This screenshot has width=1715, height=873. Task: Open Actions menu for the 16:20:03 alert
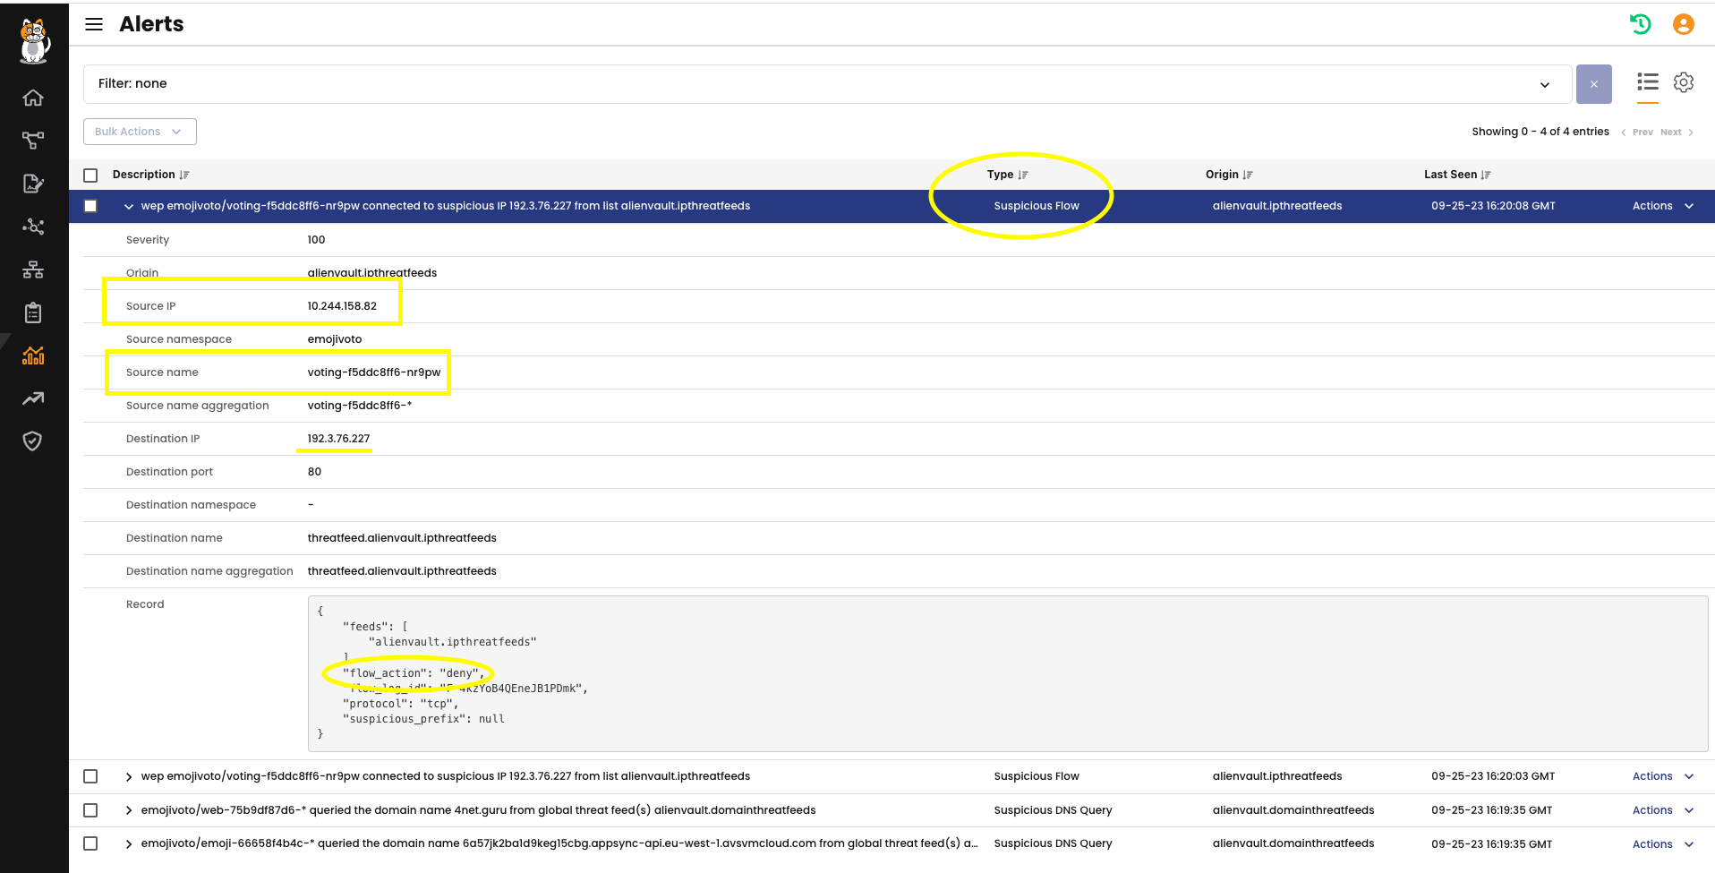point(1663,776)
